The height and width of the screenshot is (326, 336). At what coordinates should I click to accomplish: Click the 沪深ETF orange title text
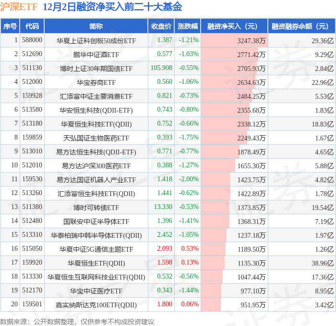(x=19, y=7)
